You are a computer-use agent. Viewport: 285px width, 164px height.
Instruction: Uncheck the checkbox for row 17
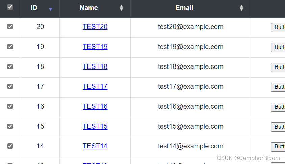coord(10,86)
